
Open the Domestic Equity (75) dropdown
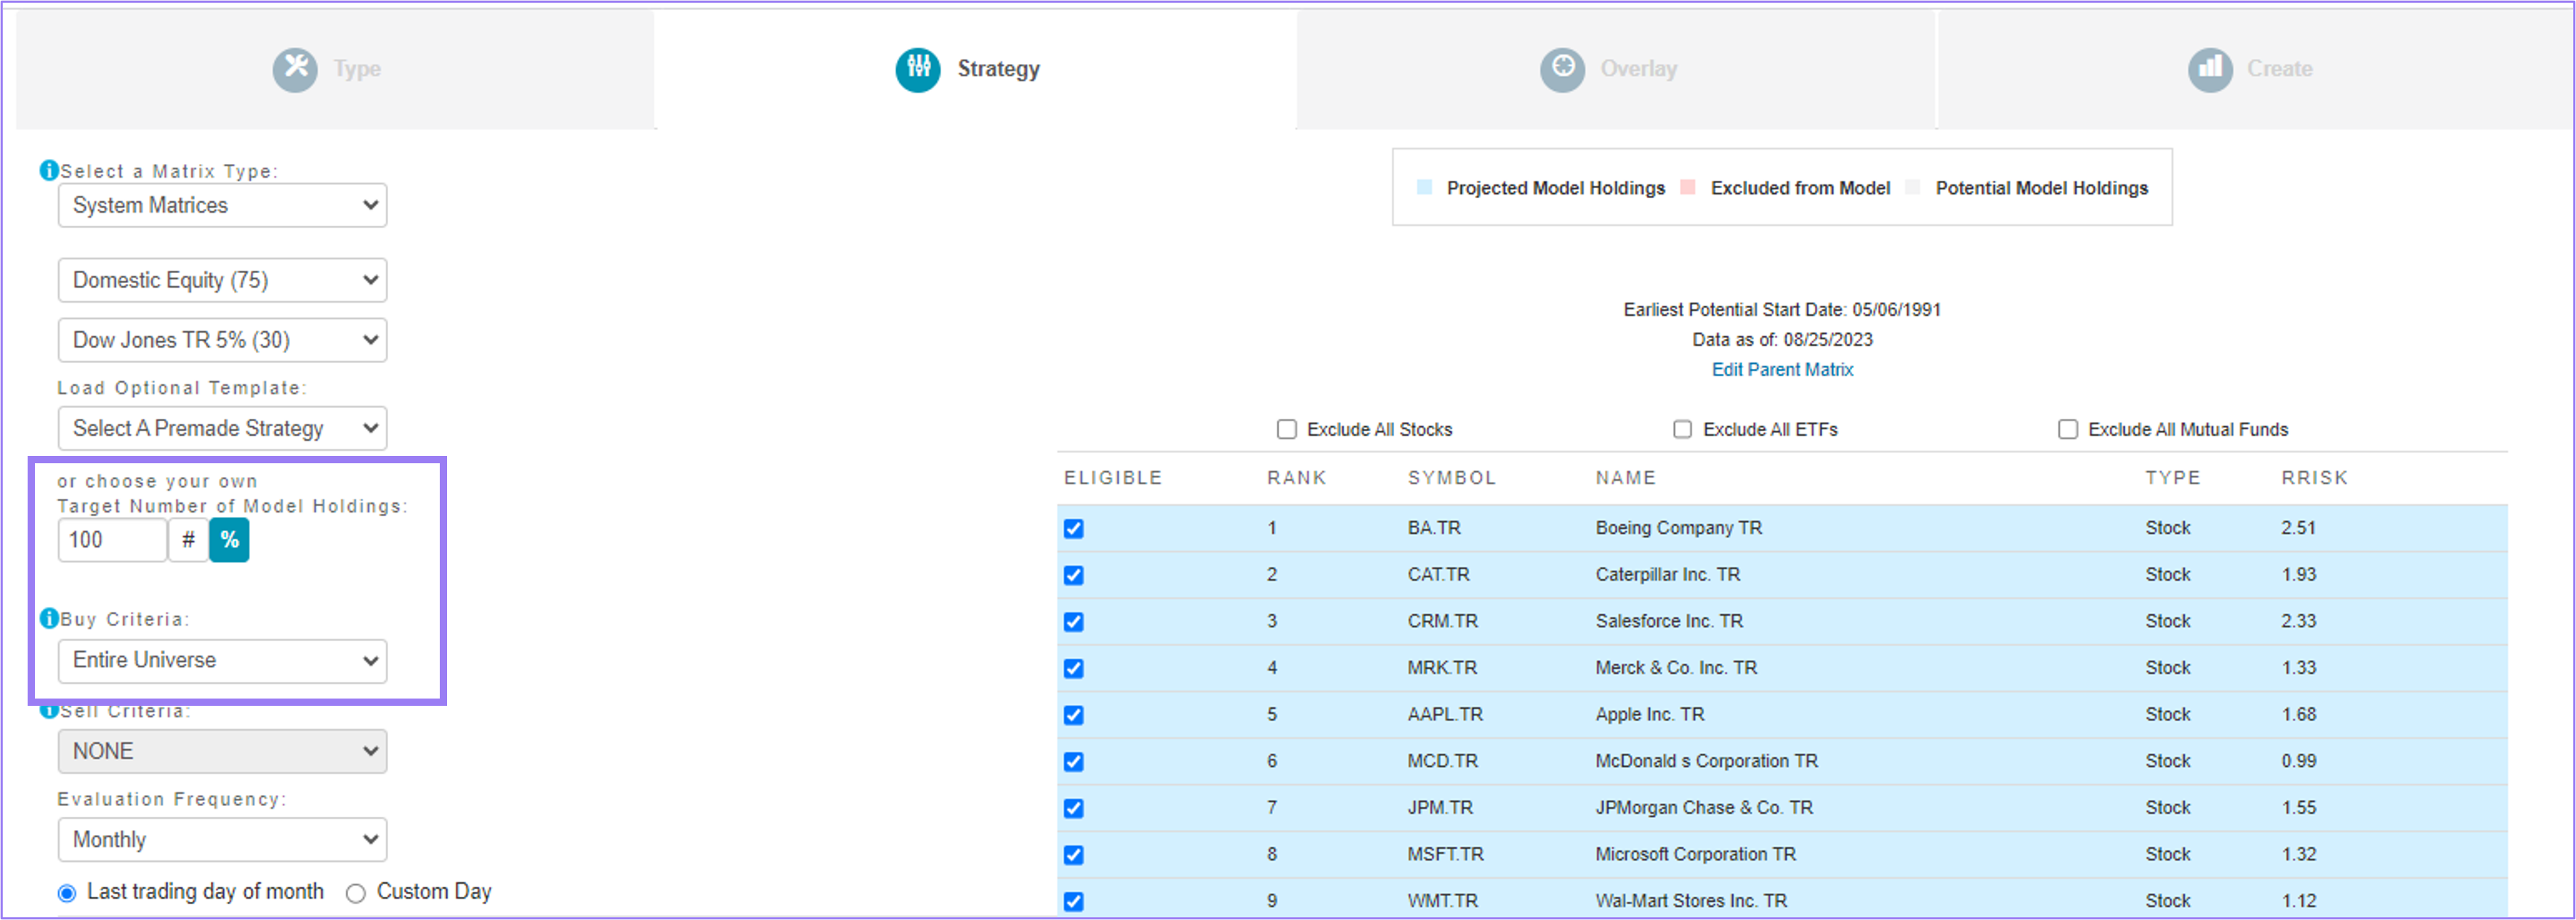pos(222,280)
